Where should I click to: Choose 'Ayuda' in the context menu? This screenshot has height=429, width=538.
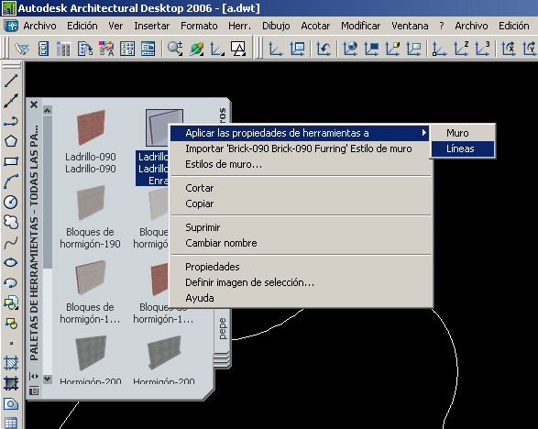pyautogui.click(x=300, y=298)
